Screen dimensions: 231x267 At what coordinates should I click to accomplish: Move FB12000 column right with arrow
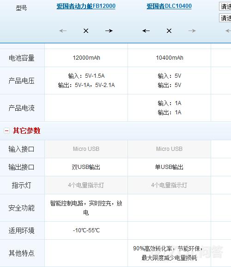click(109, 31)
